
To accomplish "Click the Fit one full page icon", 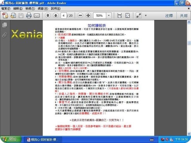I will [127, 15].
